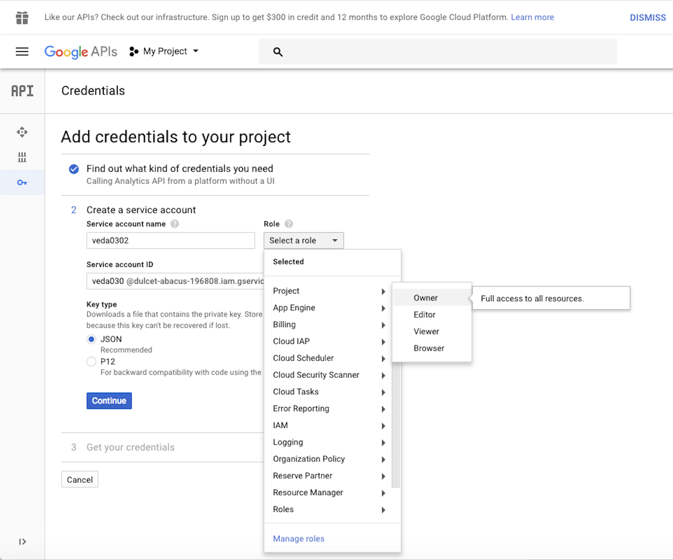Click the completed step checkmark icon
Viewport: 673px width, 560px height.
74,169
